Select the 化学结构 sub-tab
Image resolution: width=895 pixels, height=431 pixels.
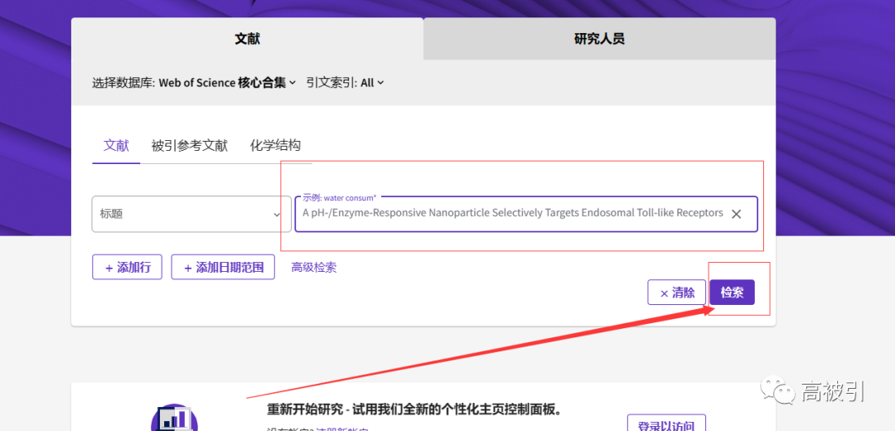275,146
